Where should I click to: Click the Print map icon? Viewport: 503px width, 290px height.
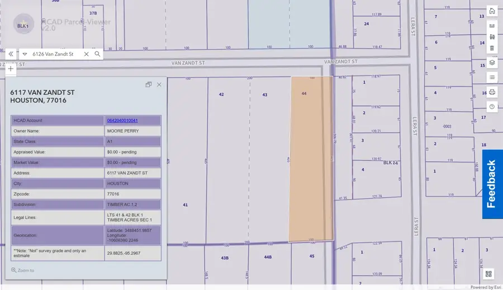tap(492, 92)
